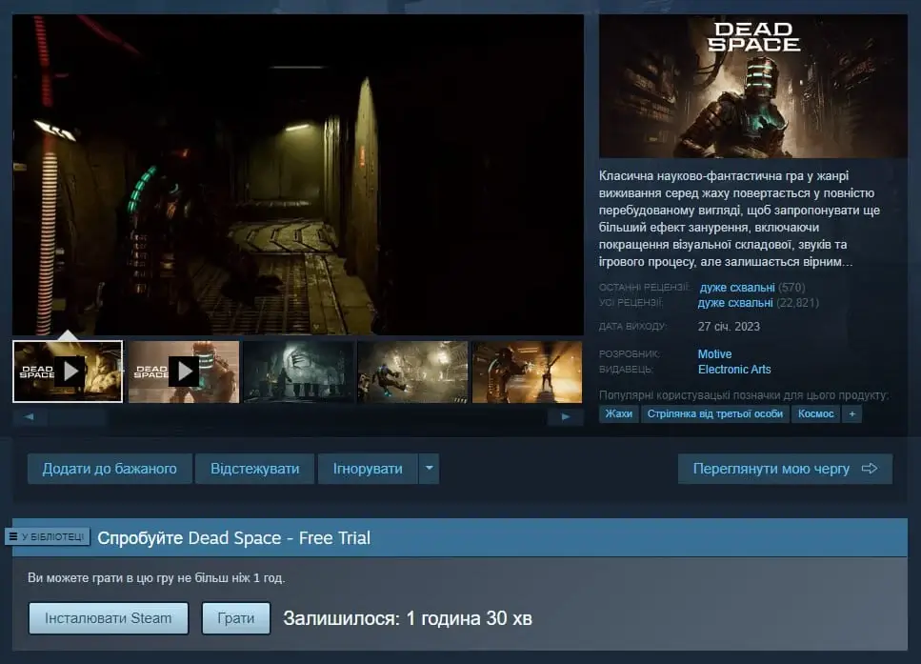Click the Dead Space header capsule image
The height and width of the screenshot is (664, 921).
(753, 87)
